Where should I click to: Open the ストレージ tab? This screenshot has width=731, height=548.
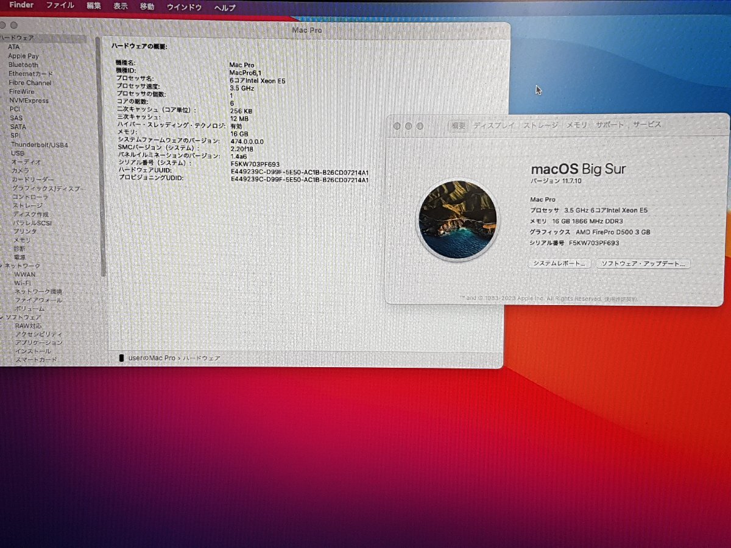(541, 125)
